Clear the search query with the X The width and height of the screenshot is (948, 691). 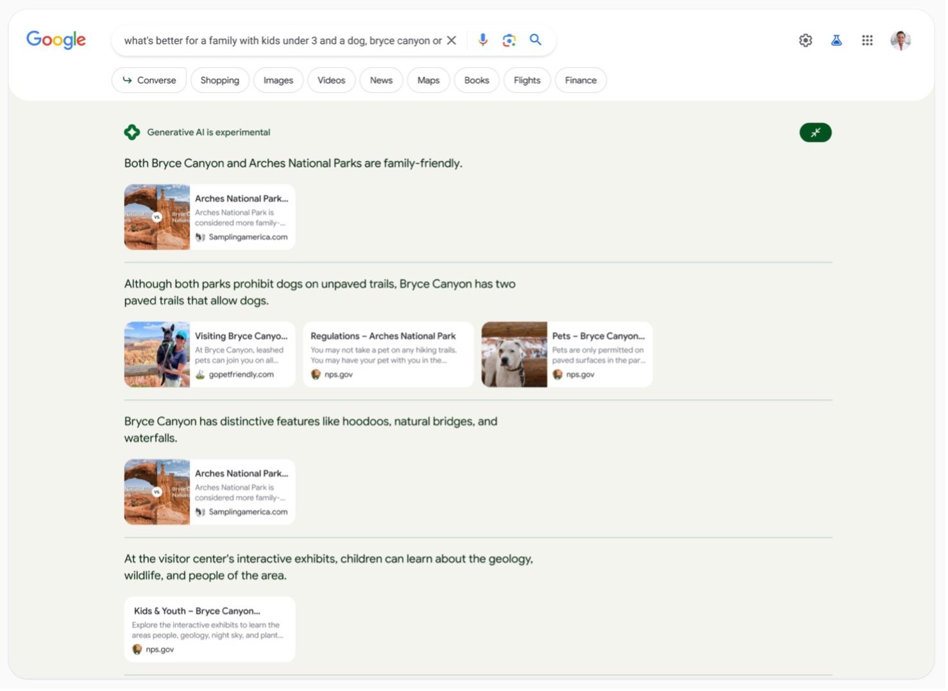point(452,40)
